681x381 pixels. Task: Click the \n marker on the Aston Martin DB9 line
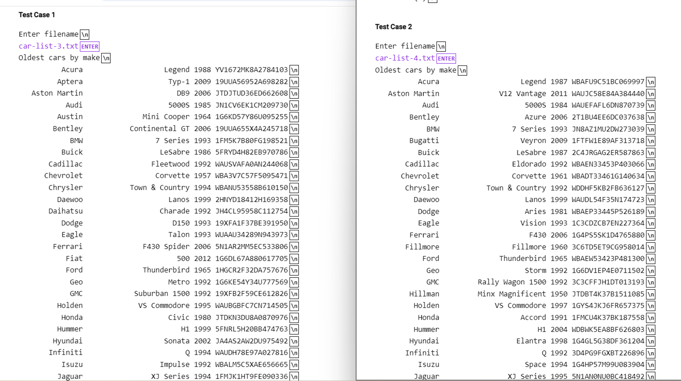coord(294,93)
